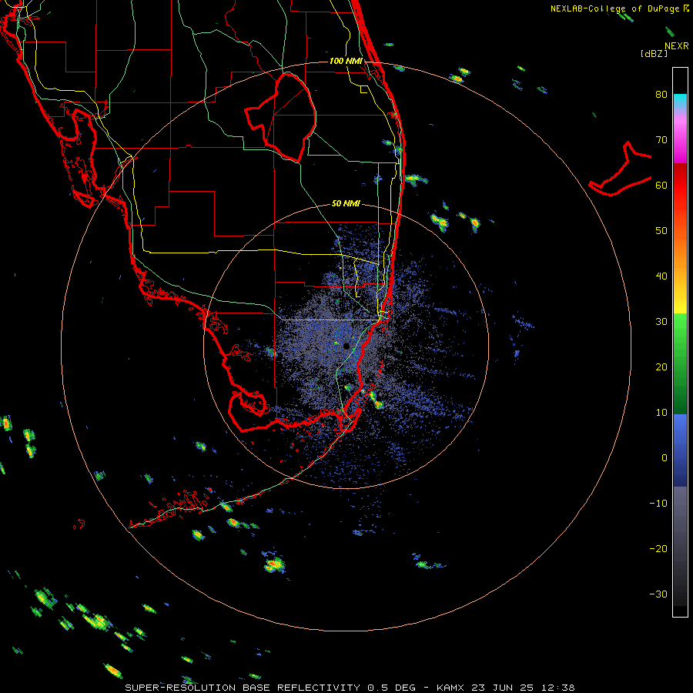
Task: Click the 50 NMI range ring label
Action: (346, 203)
